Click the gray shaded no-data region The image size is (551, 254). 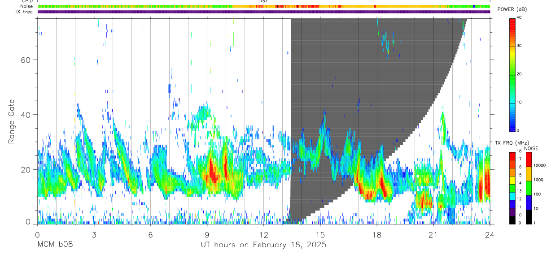[359, 90]
